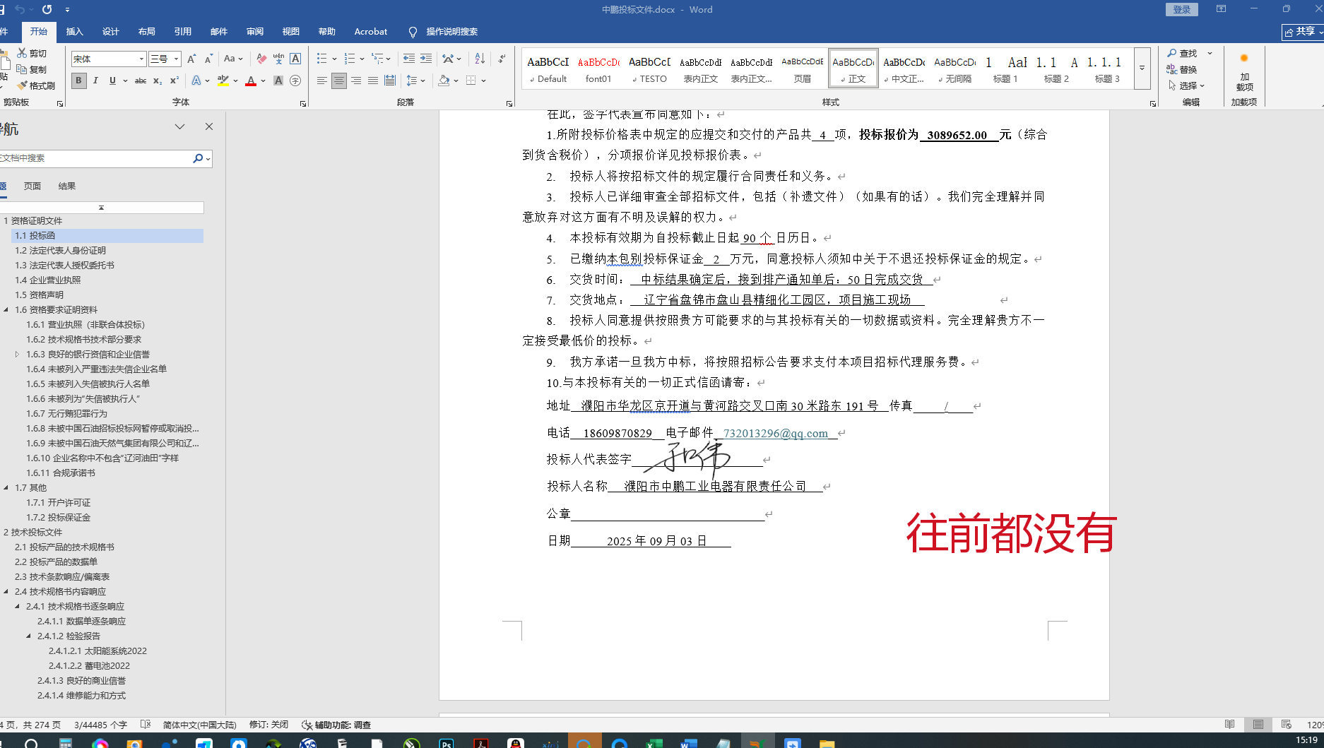Open the line spacing dropdown

(415, 81)
